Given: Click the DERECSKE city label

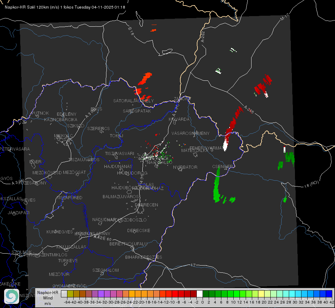Looking at the screenshot, I should [x=139, y=230].
